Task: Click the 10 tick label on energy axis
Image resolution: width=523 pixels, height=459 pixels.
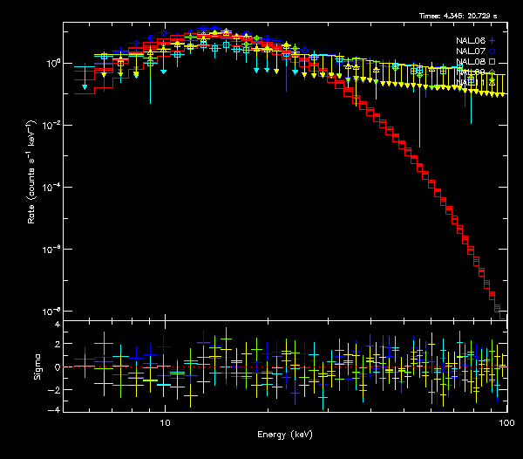Action: pos(165,421)
